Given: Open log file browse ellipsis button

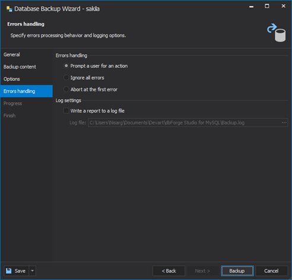Looking at the screenshot, I should click(x=284, y=122).
